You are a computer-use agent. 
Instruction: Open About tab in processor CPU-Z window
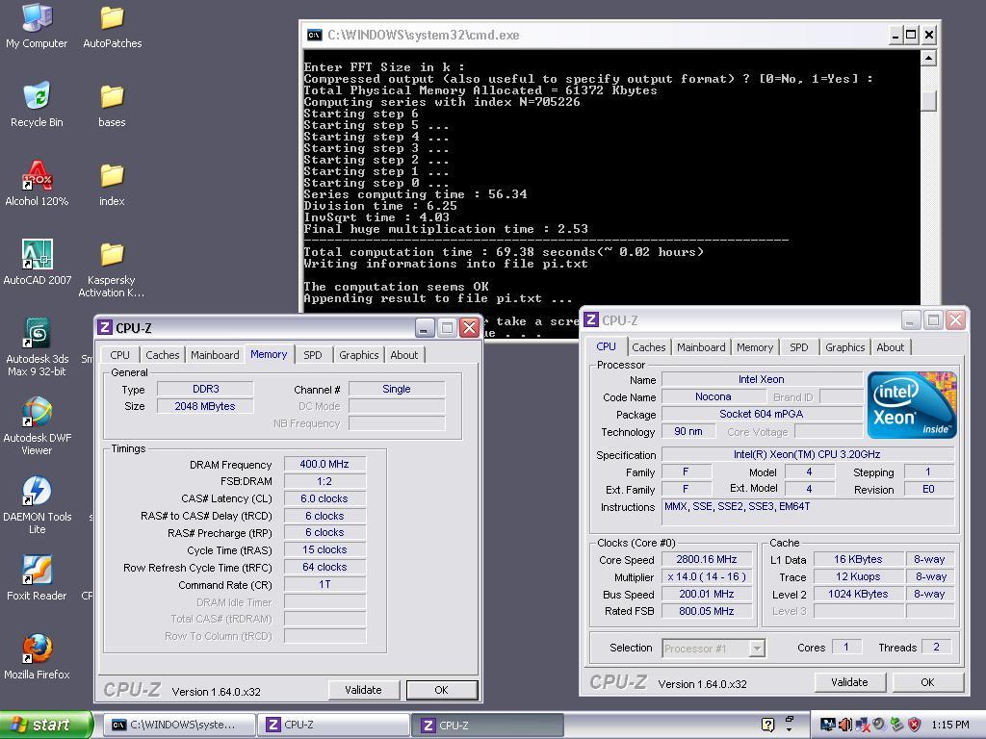tap(891, 347)
